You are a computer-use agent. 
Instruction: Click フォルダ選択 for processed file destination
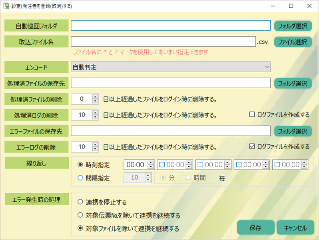tap(293, 83)
